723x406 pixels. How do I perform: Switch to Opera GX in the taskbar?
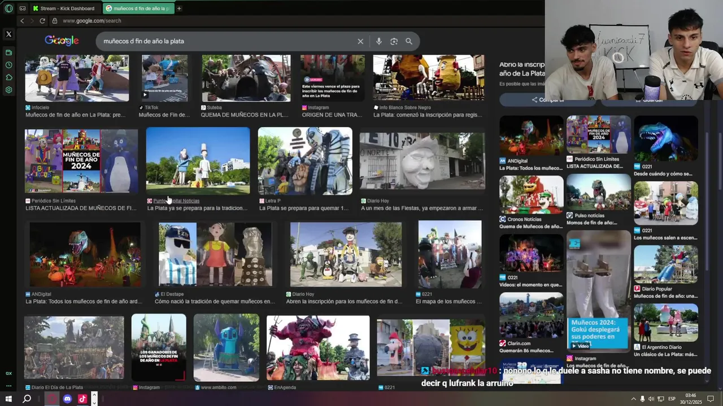[x=52, y=399]
